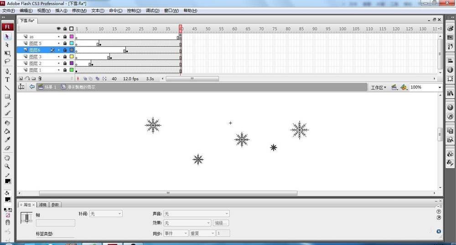The width and height of the screenshot is (456, 245).
Task: Click the delete layer trash icon
Action: pyautogui.click(x=40, y=78)
